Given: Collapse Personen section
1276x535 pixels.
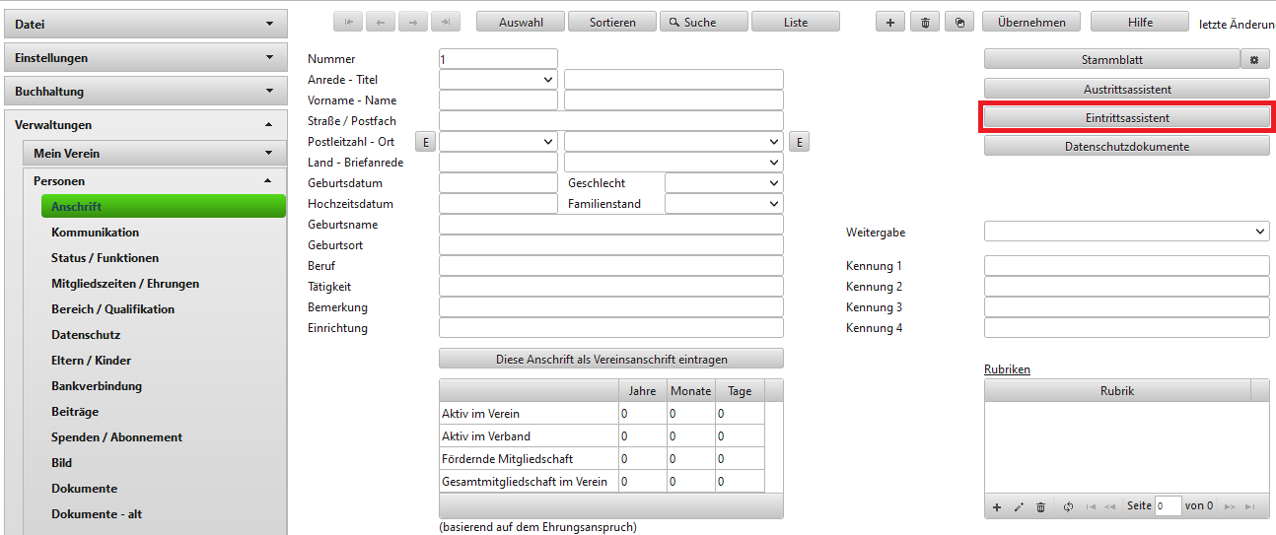Looking at the screenshot, I should pos(155,180).
